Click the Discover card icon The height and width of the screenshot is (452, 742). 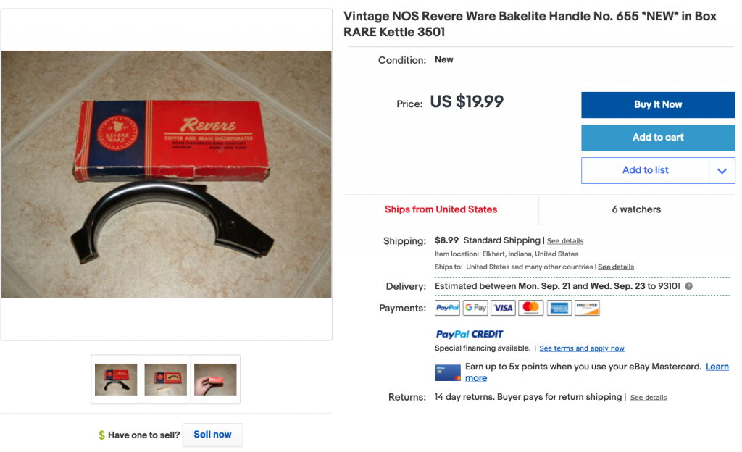pos(587,309)
